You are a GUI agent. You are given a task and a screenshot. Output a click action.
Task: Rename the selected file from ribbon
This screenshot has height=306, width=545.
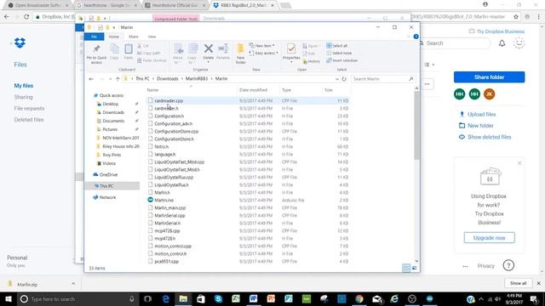point(223,52)
